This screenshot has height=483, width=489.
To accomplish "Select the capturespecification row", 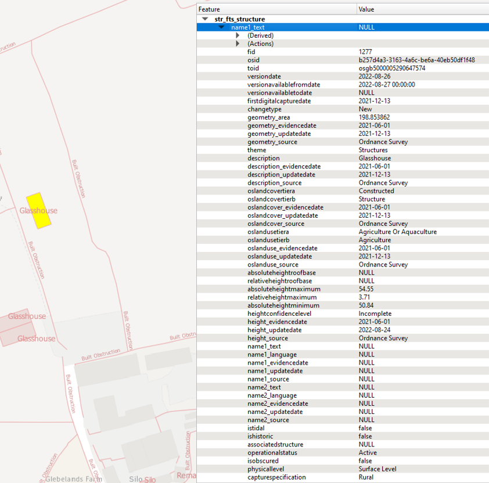I will click(x=276, y=477).
